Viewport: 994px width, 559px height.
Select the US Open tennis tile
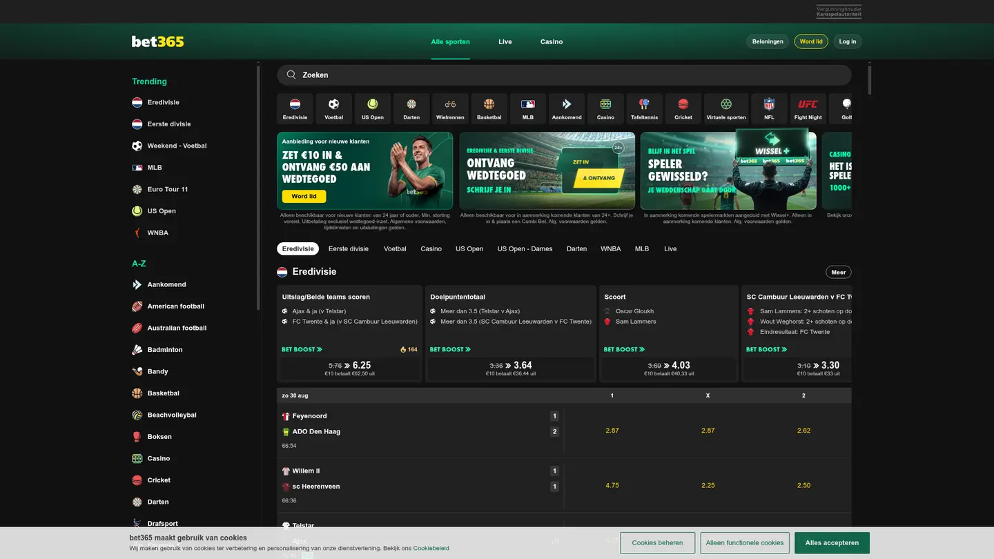(373, 109)
